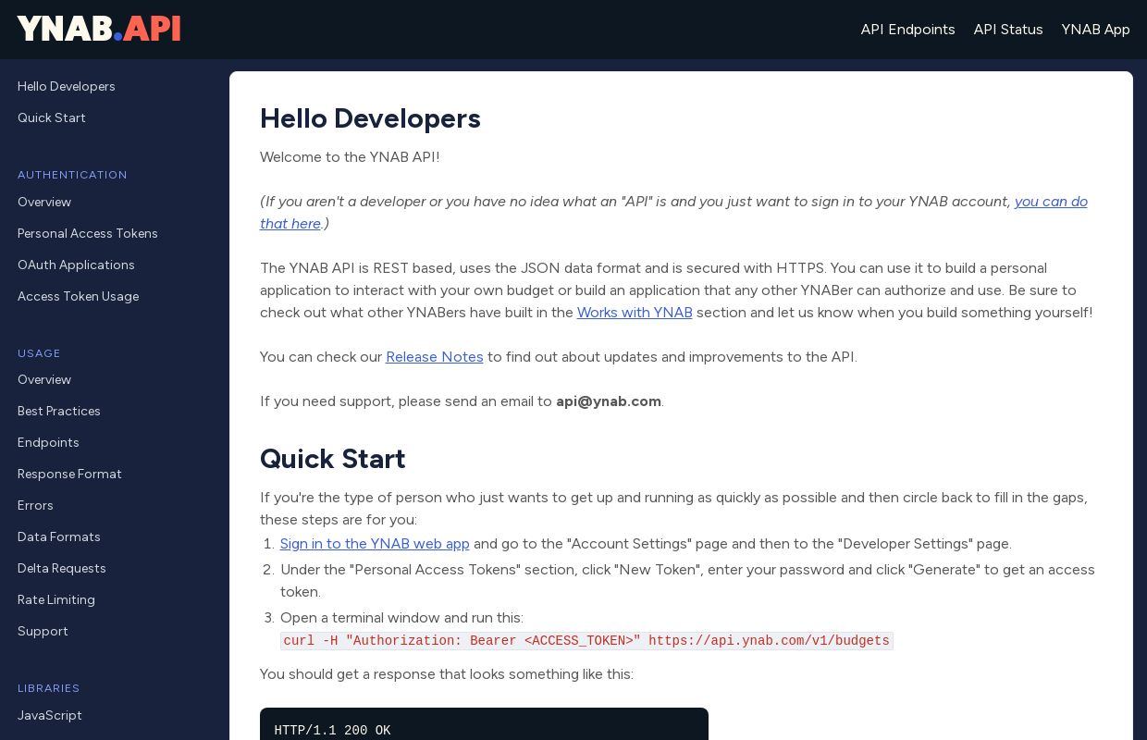
Task: Open the Works with YNAB link
Action: click(x=635, y=313)
